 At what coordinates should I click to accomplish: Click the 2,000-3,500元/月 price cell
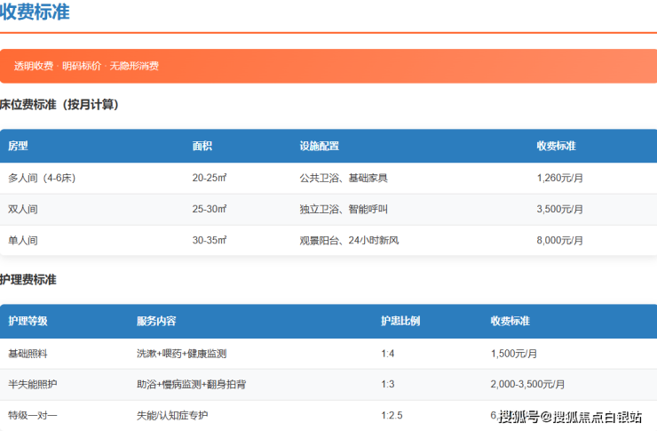527,384
